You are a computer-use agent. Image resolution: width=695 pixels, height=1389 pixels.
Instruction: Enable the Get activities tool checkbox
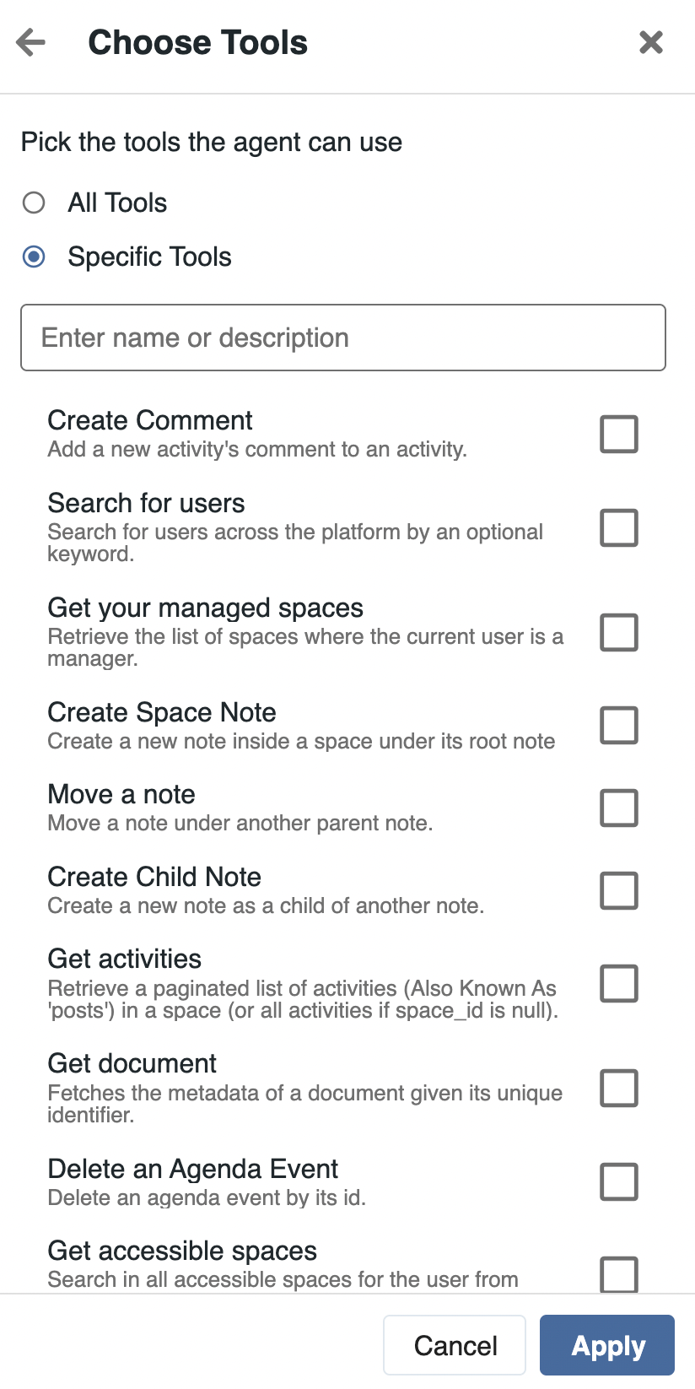(x=618, y=984)
